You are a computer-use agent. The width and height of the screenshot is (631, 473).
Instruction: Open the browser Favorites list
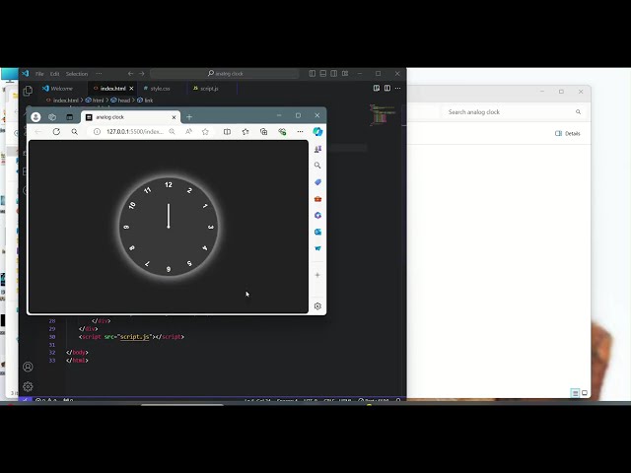(x=245, y=131)
